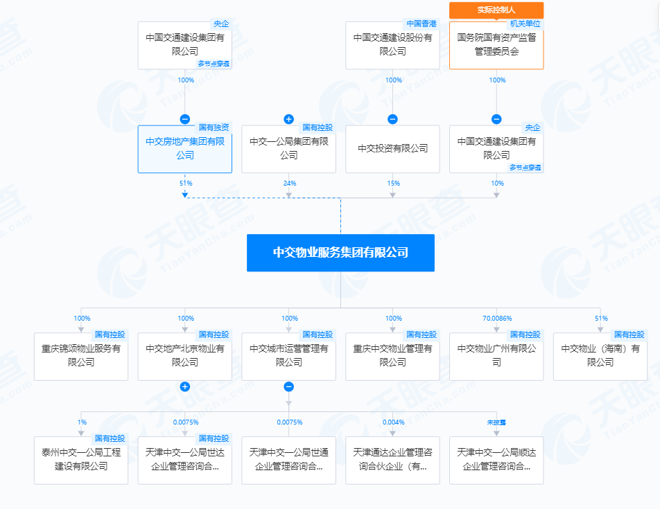Open 天津中交一公局世通企业管理咨询 node

tap(288, 461)
